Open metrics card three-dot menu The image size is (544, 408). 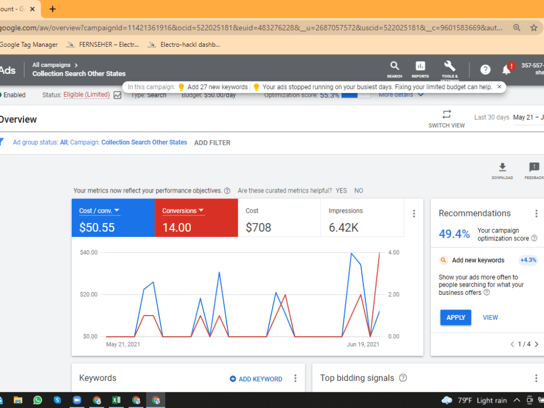point(414,214)
